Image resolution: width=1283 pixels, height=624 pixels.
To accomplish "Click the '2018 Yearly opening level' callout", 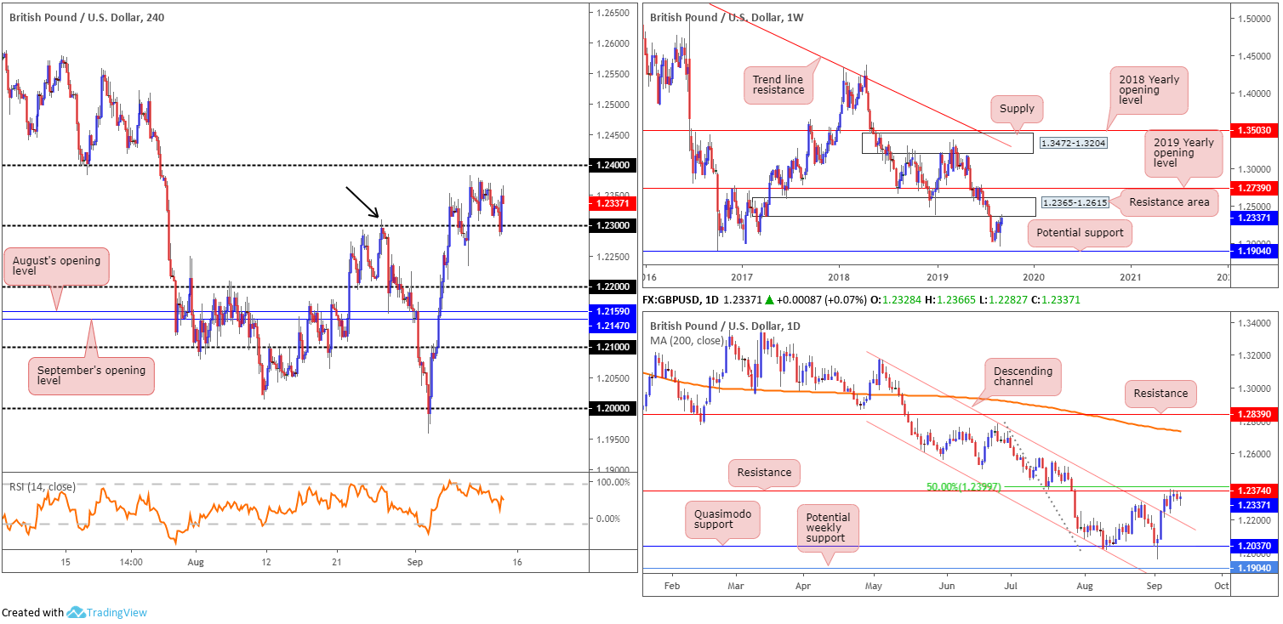I will [x=1149, y=91].
